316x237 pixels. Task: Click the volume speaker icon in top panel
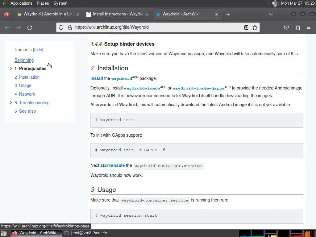click(274, 3)
